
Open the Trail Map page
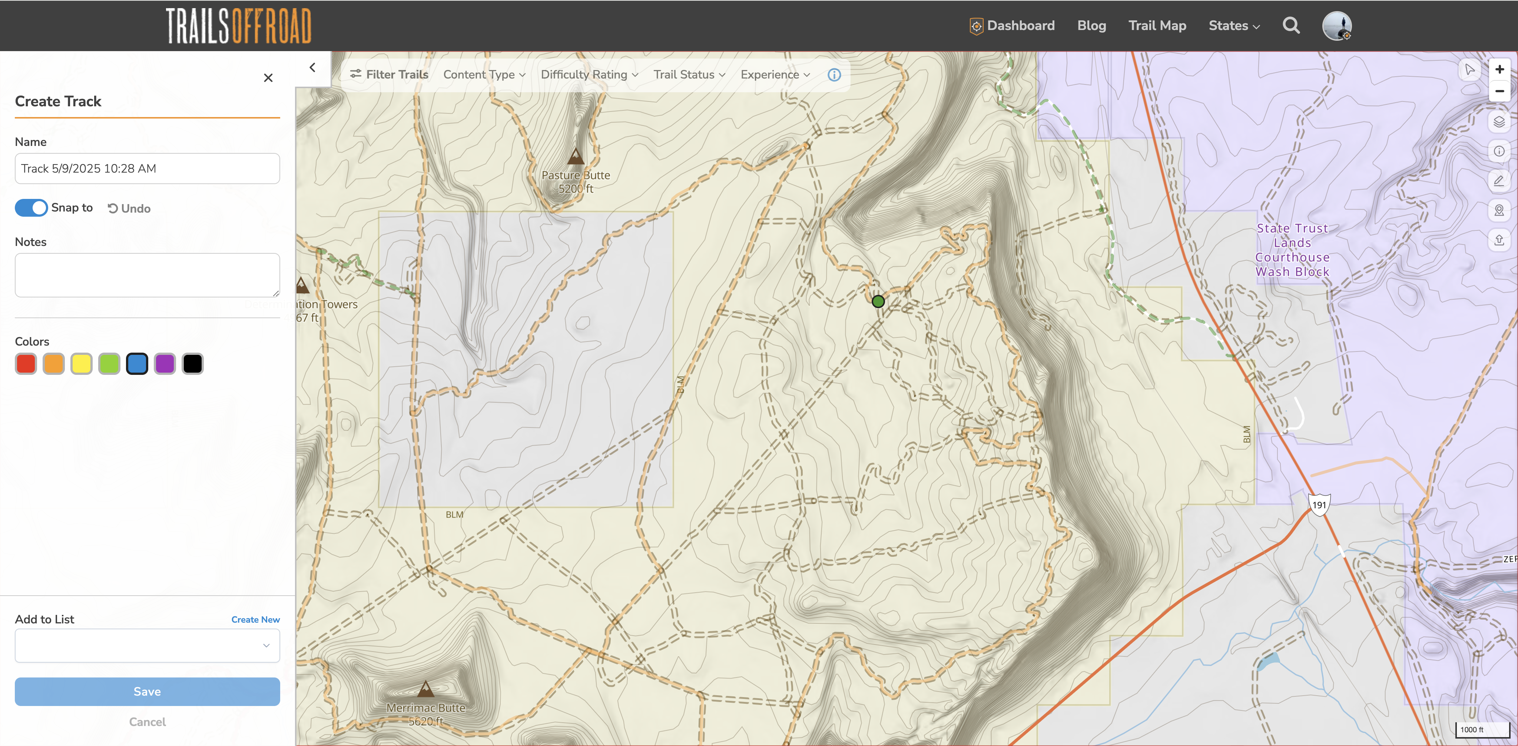tap(1157, 25)
